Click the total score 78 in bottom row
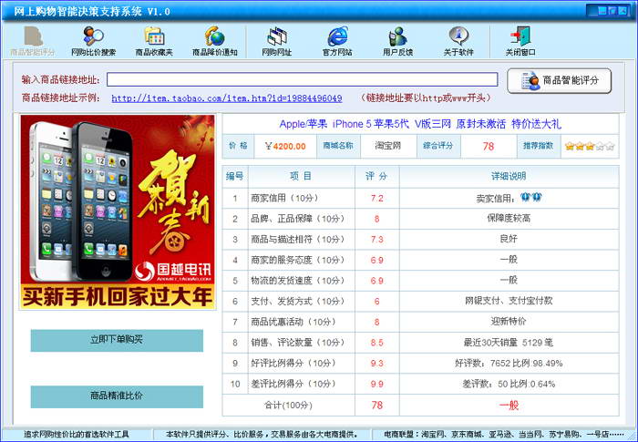Viewport: 638px width, 442px height. pos(376,406)
